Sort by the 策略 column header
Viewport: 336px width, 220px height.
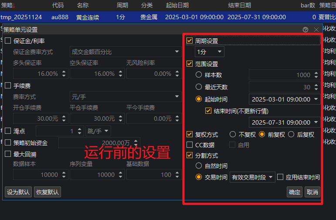(x=9, y=5)
